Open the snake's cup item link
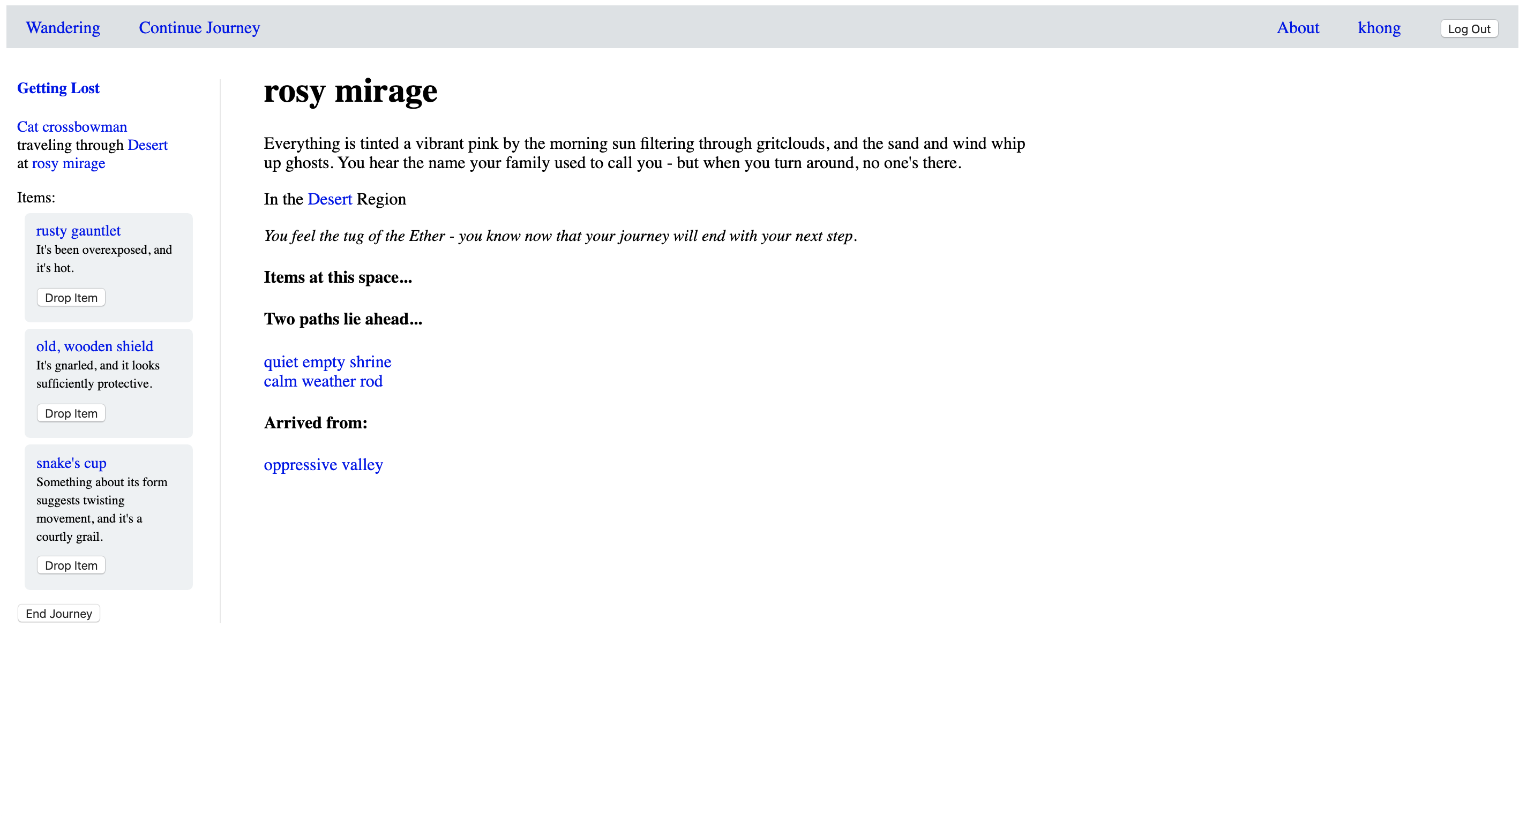The height and width of the screenshot is (816, 1527). click(x=71, y=463)
